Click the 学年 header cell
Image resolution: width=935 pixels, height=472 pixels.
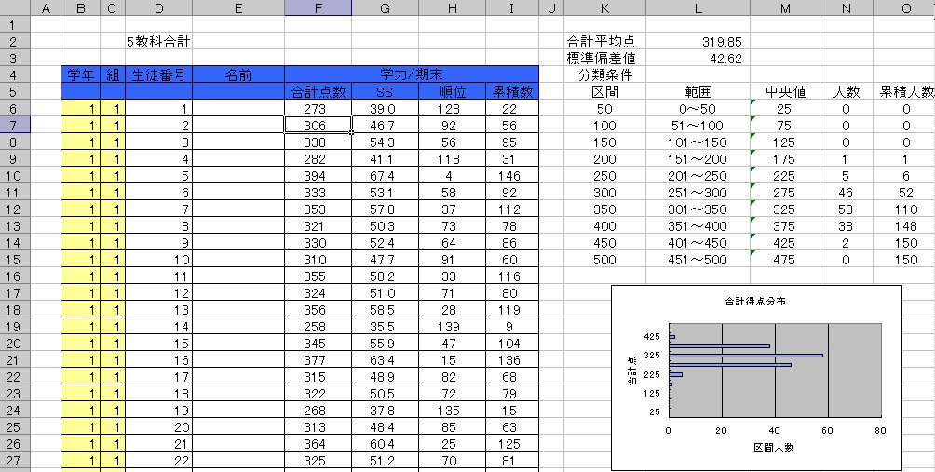[x=79, y=74]
